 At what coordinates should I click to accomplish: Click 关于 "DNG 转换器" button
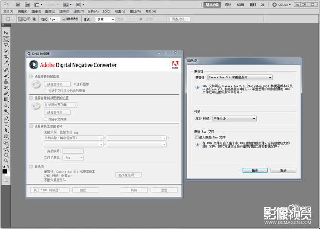50,190
